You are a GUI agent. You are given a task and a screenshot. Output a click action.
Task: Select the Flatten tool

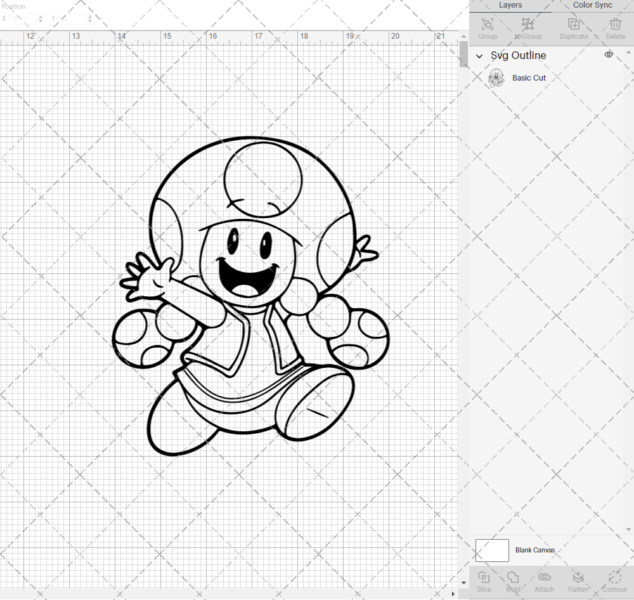click(578, 581)
